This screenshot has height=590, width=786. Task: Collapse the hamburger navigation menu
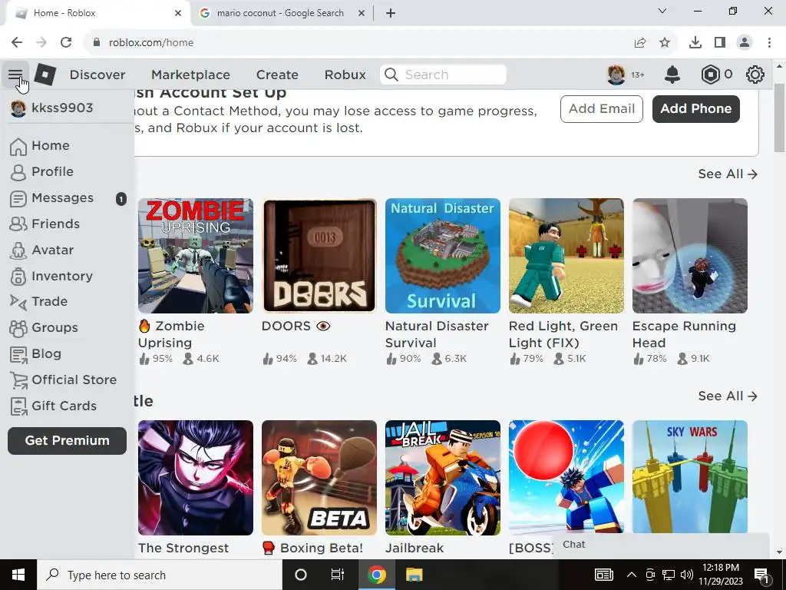[x=15, y=75]
